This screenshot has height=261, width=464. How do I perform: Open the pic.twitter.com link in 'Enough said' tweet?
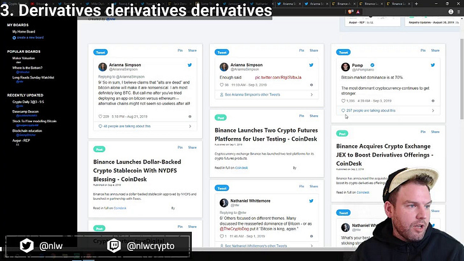point(278,78)
